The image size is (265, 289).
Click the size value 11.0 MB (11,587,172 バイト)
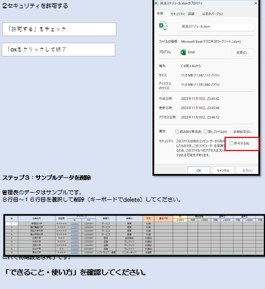[x=200, y=75]
